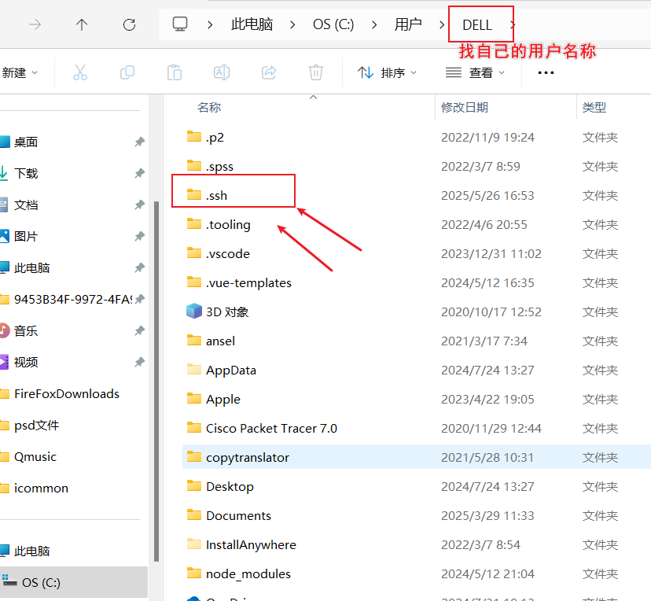Sort by 类型 column header

[594, 108]
